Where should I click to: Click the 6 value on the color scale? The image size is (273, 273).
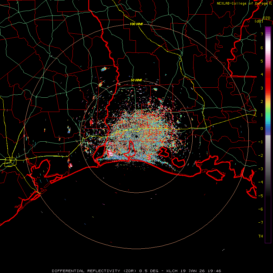click(262, 48)
